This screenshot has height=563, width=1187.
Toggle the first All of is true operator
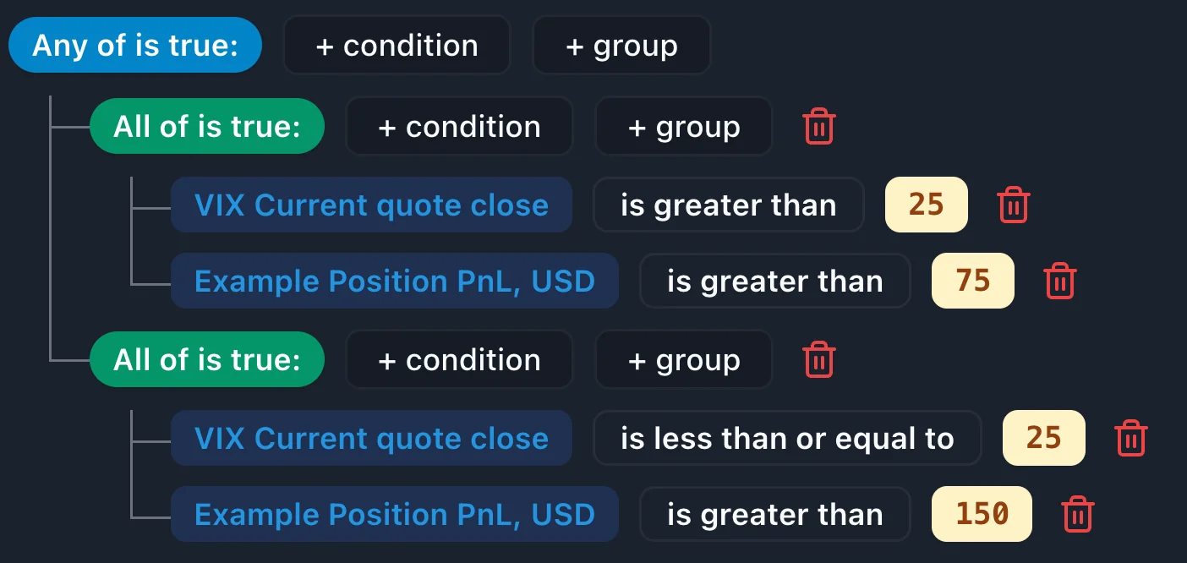pyautogui.click(x=207, y=127)
